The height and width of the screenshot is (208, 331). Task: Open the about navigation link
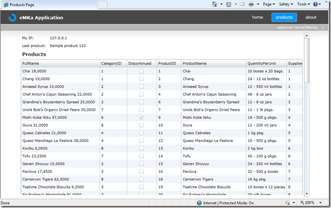311,18
